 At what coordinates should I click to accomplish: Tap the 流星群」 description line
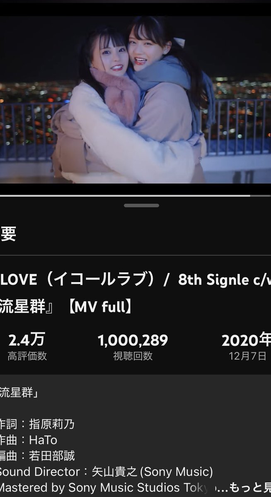19,393
